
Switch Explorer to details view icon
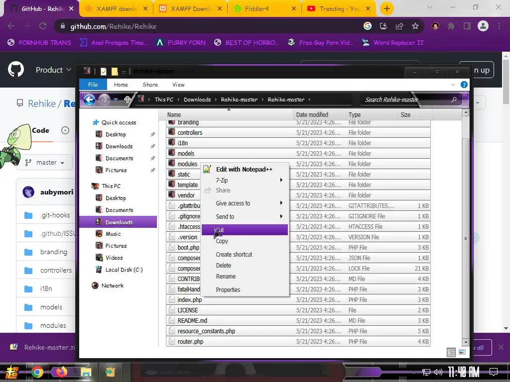[451, 352]
